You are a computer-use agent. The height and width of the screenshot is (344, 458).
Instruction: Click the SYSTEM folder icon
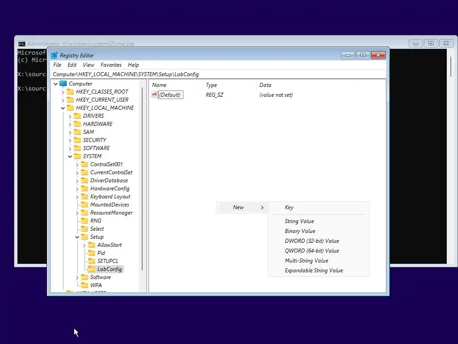tap(77, 156)
